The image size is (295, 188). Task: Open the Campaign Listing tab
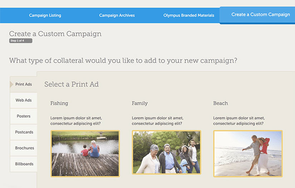(45, 15)
